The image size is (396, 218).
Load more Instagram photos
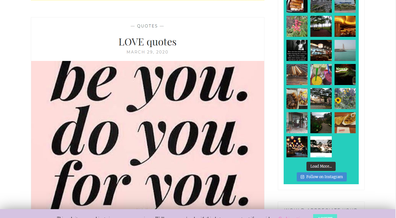tap(321, 166)
